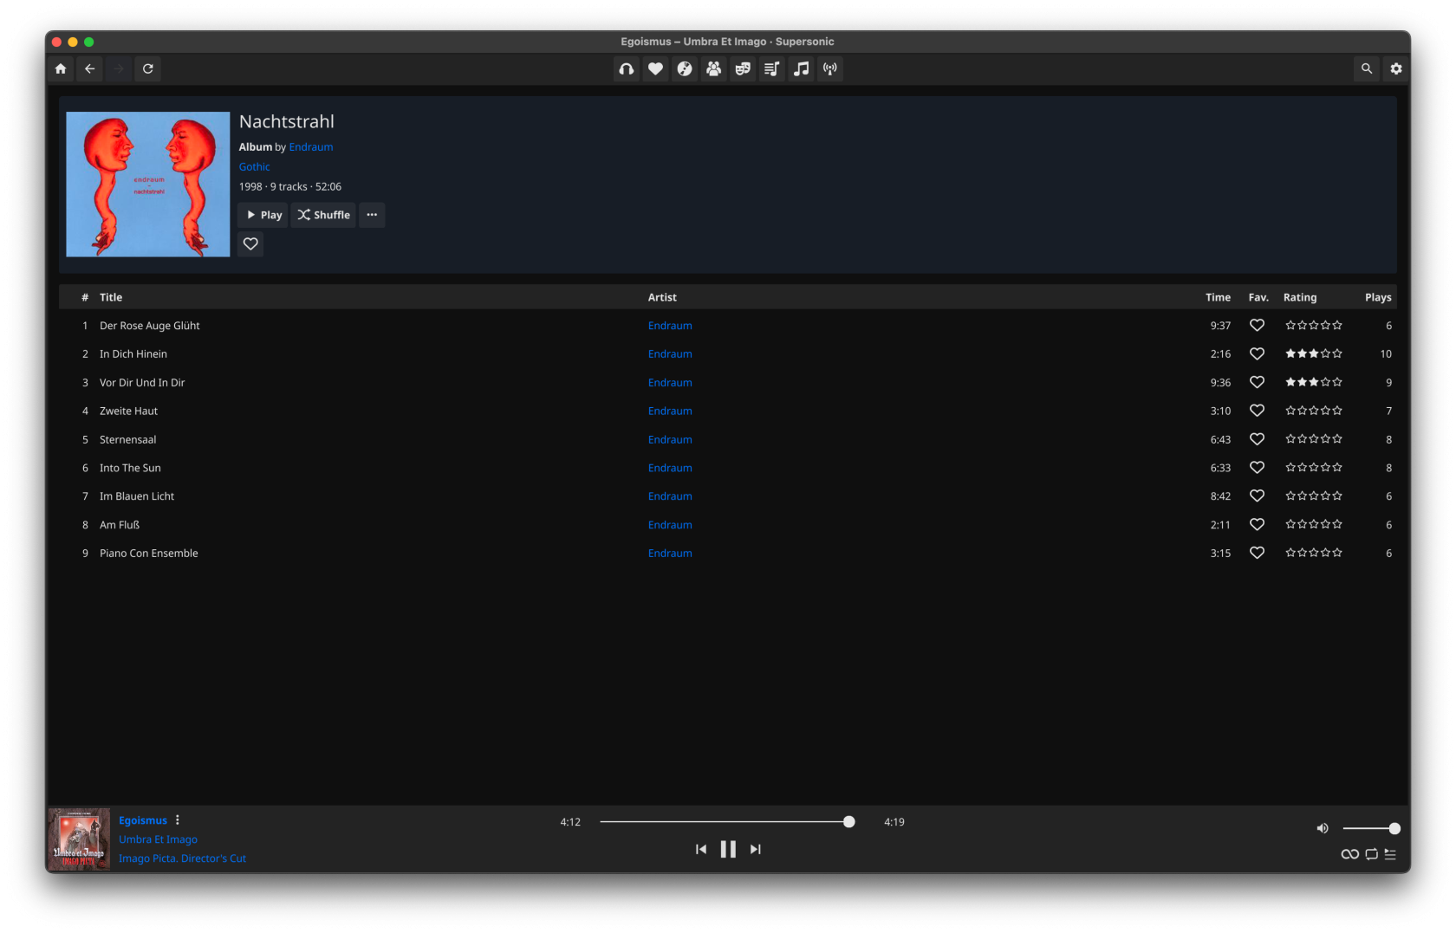
Task: Click the Shuffle button for the album
Action: pos(324,215)
